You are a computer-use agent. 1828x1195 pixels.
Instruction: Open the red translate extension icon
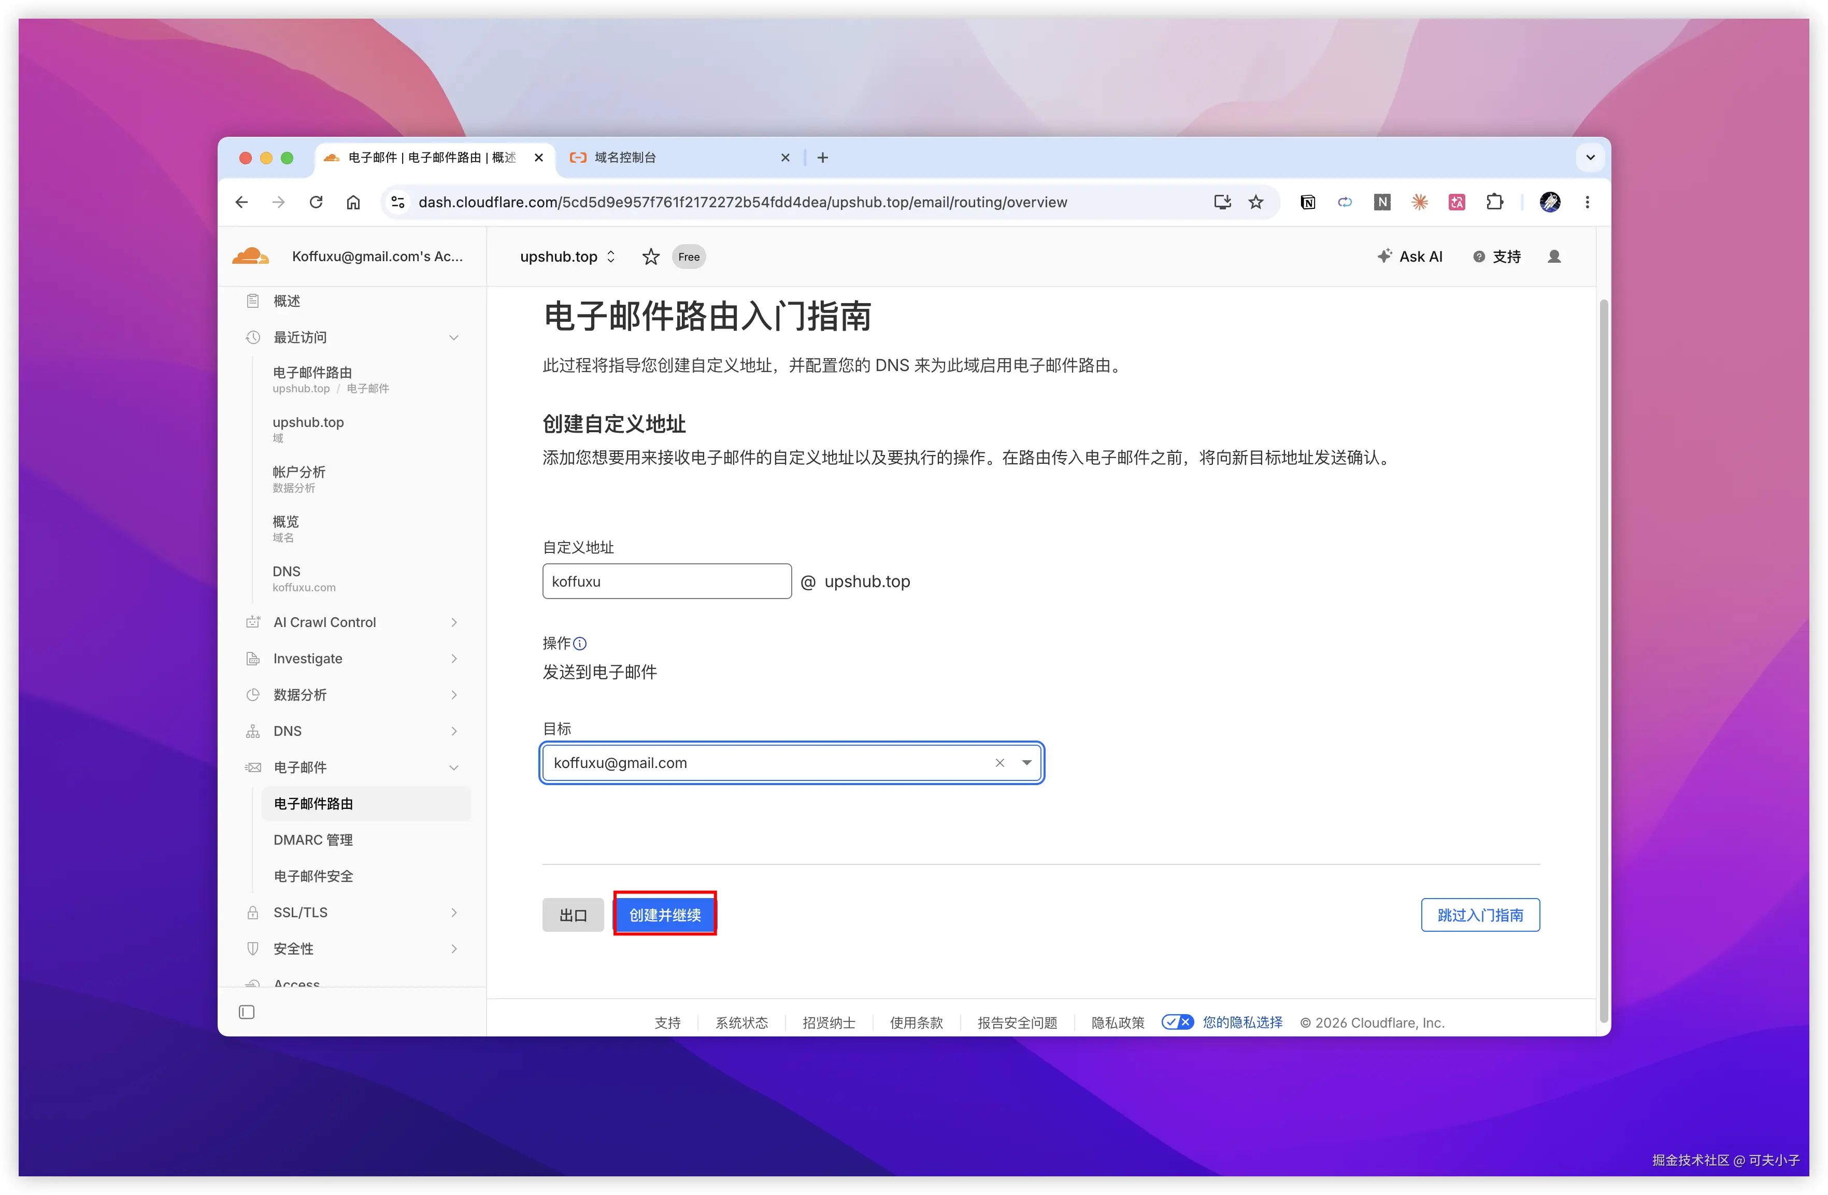(1456, 202)
